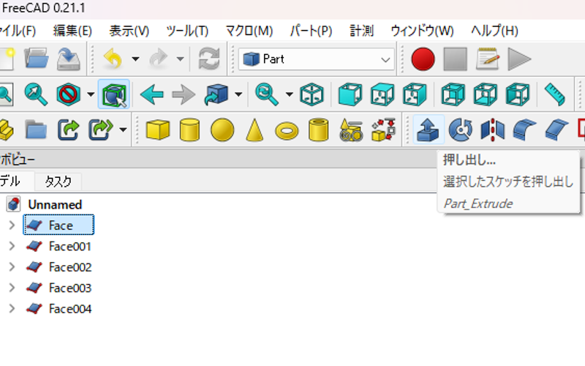Open the マクロ(M) menu
The image size is (585, 366).
[x=249, y=31]
